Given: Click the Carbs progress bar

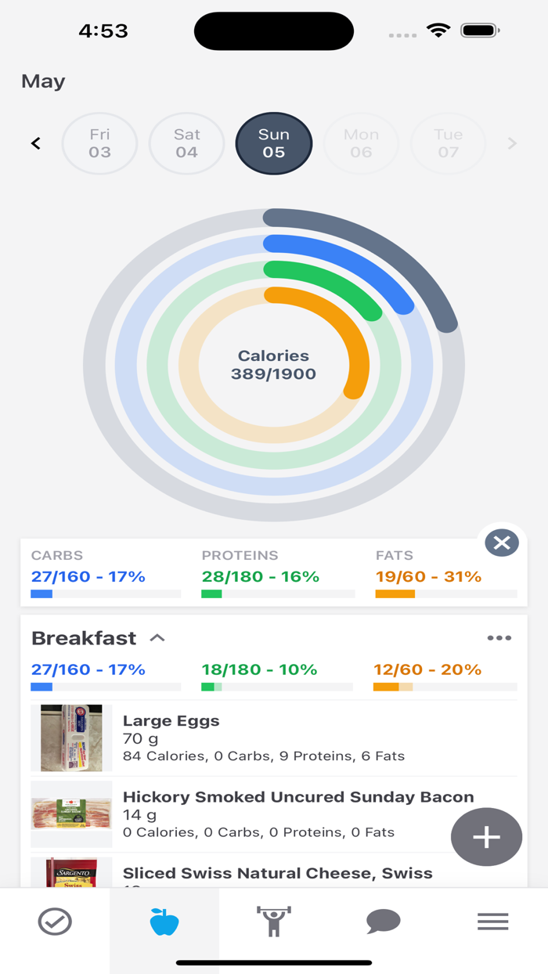Looking at the screenshot, I should point(105,595).
